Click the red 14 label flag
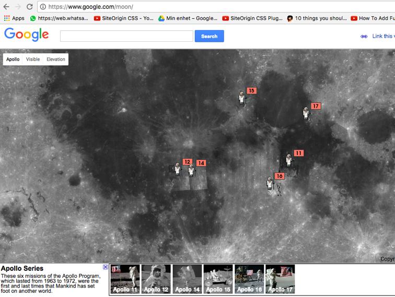 201,163
